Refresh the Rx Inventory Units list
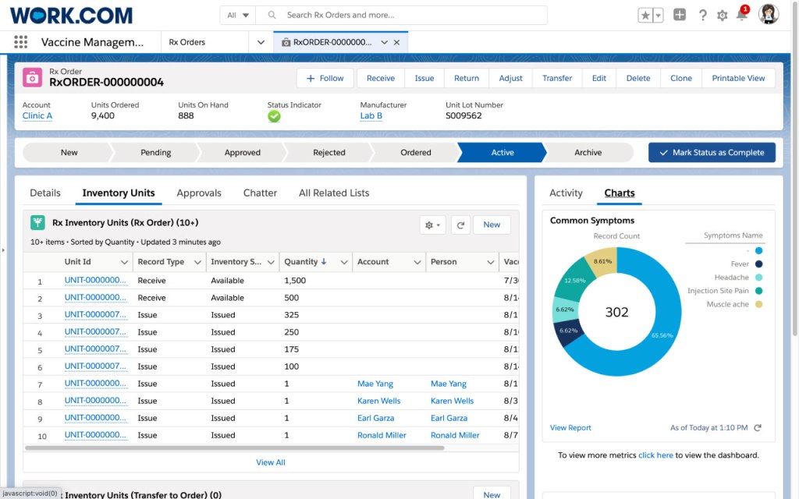Image resolution: width=799 pixels, height=499 pixels. [x=460, y=225]
